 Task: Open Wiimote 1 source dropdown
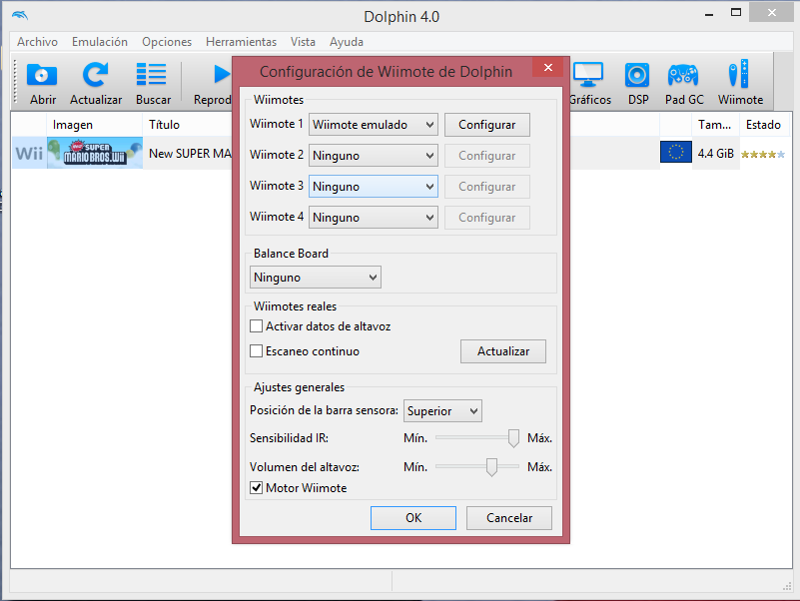tap(373, 125)
